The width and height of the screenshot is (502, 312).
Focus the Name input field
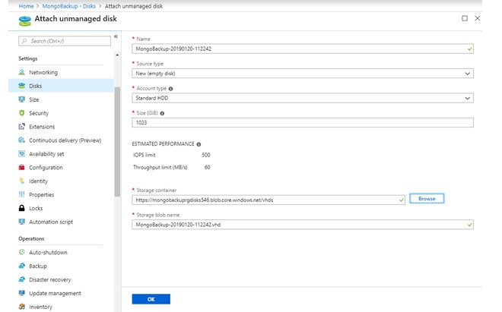(303, 49)
